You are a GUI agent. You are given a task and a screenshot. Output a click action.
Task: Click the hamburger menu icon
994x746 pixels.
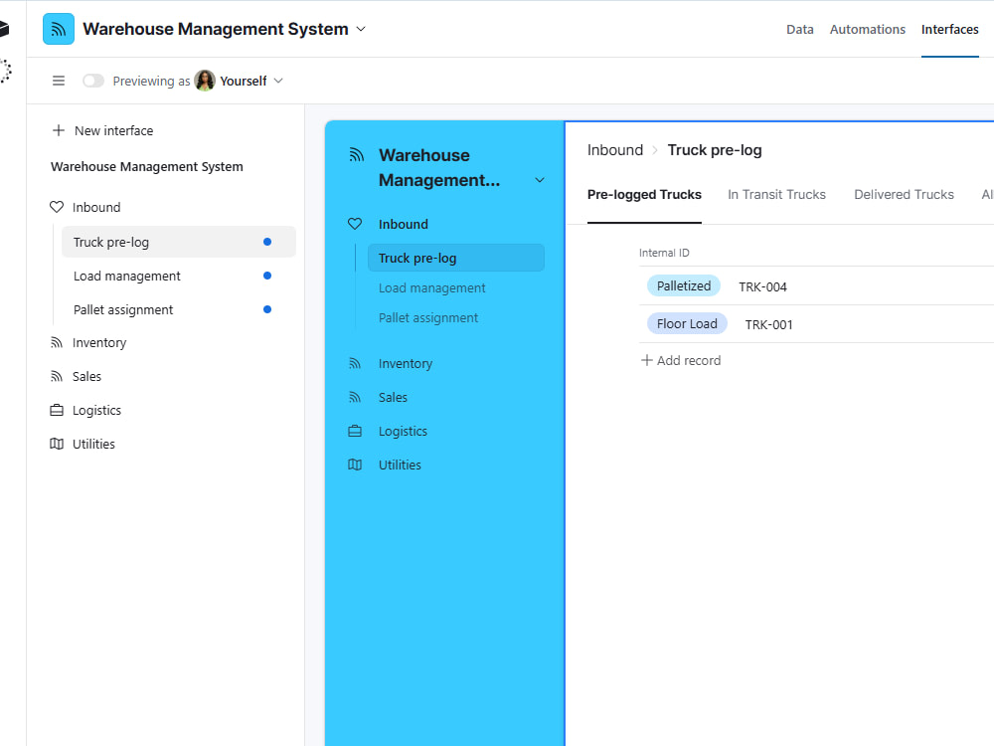tap(59, 81)
